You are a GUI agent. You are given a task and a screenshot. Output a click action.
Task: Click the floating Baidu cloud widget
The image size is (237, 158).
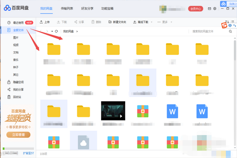(x=224, y=4)
